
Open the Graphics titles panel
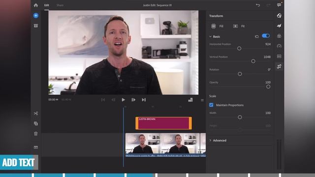pyautogui.click(x=279, y=16)
